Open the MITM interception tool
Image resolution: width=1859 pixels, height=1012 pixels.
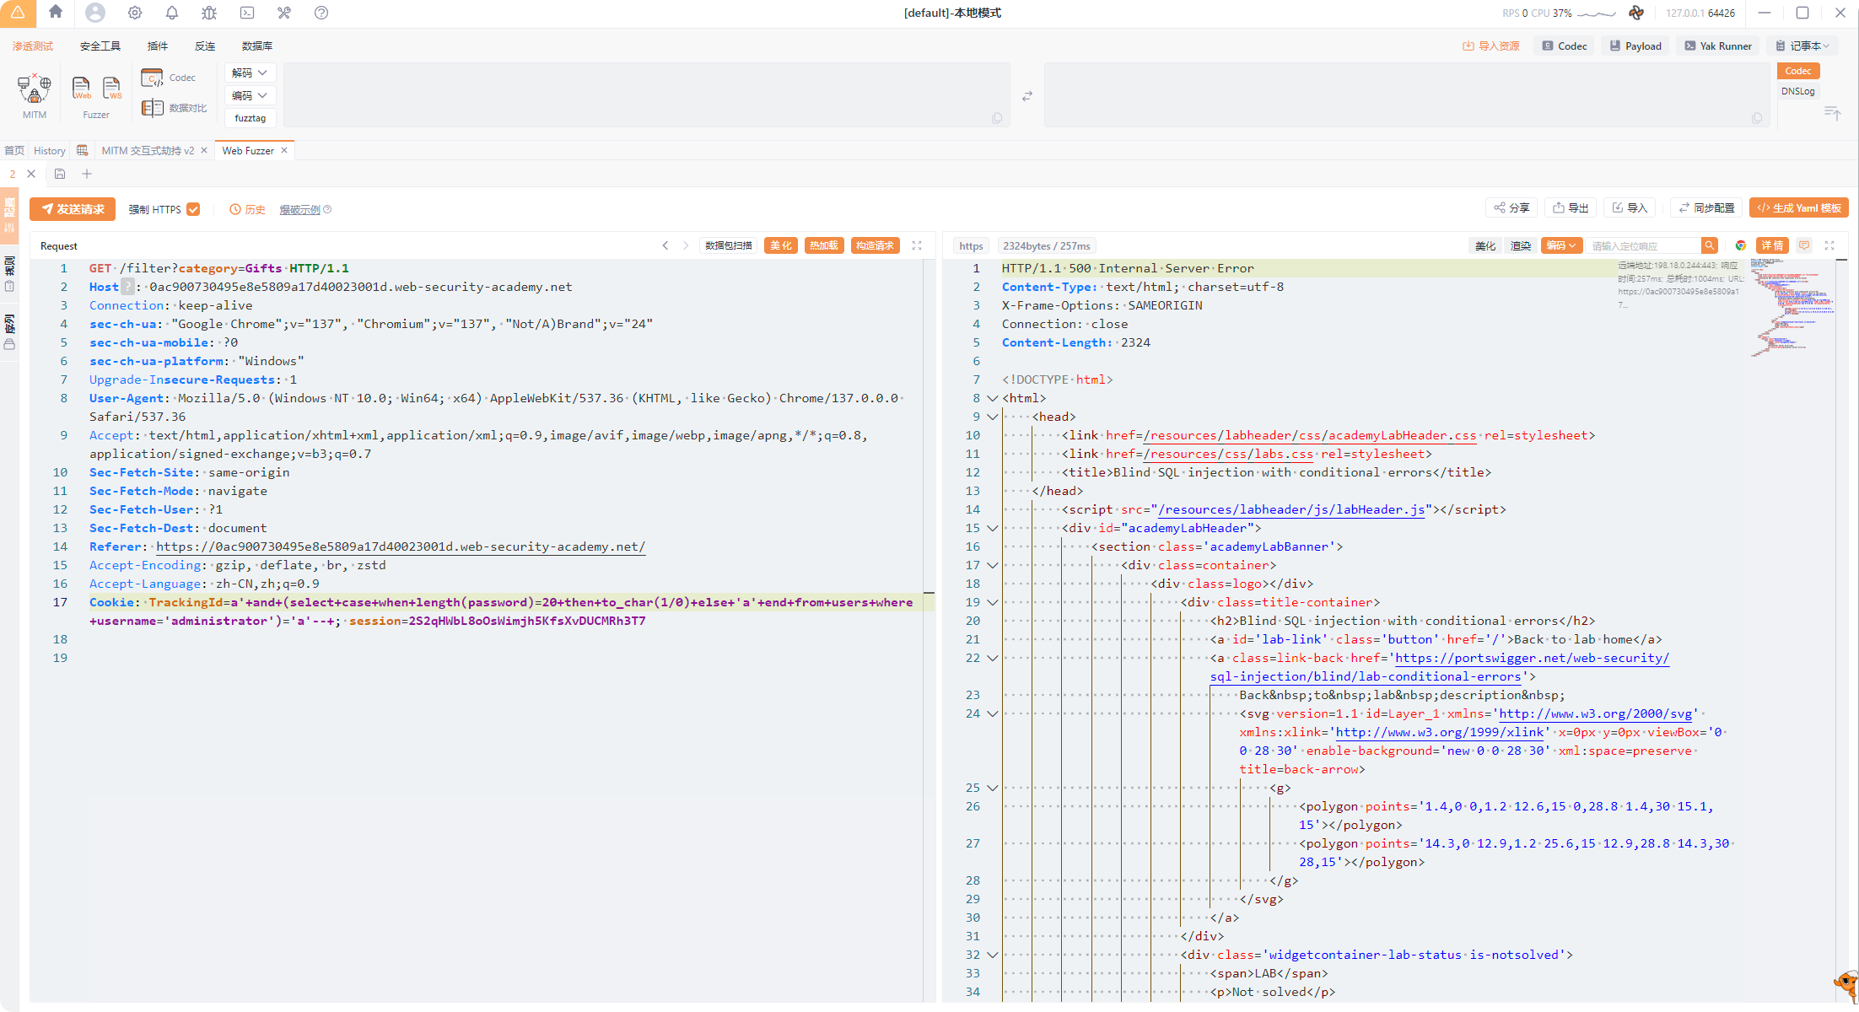point(35,89)
